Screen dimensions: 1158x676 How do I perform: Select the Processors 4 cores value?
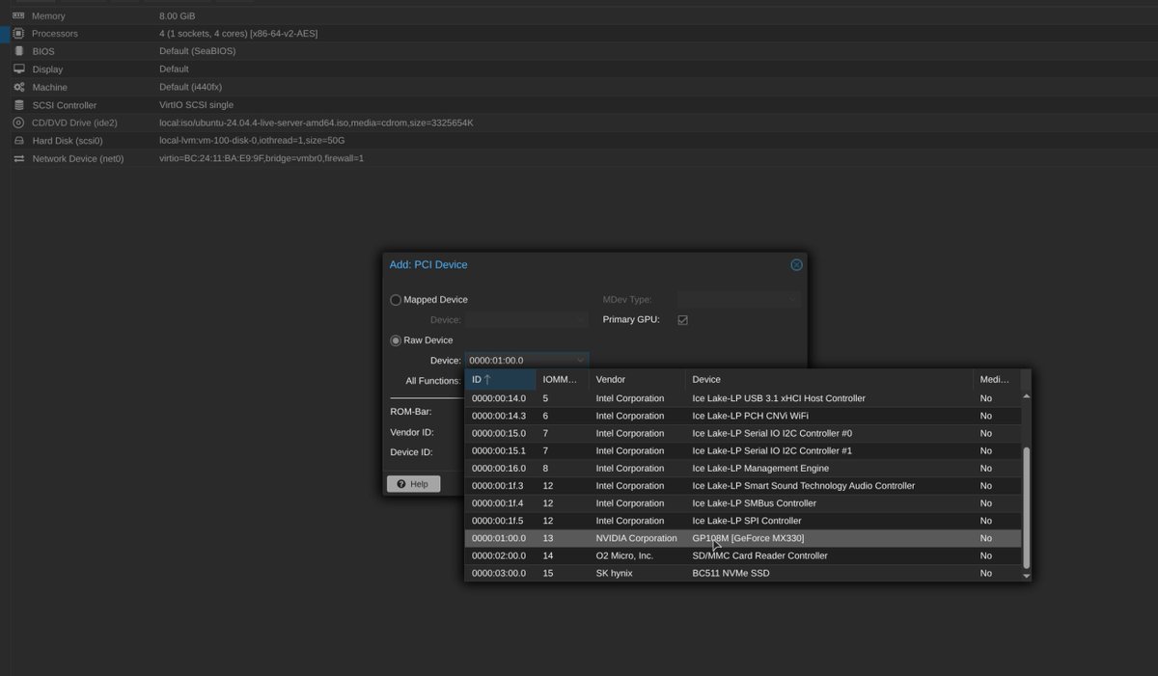pos(238,34)
